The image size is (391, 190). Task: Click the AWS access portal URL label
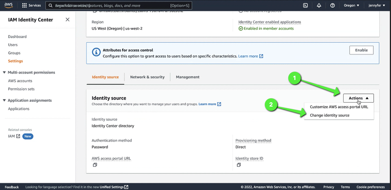pyautogui.click(x=111, y=158)
